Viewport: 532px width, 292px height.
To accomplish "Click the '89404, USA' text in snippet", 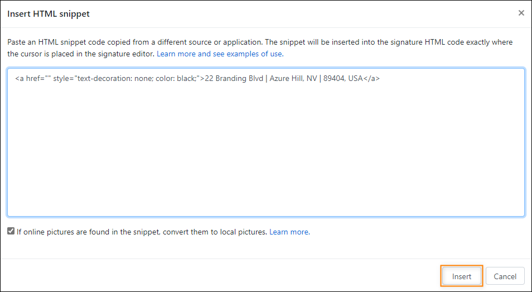I will tap(343, 79).
